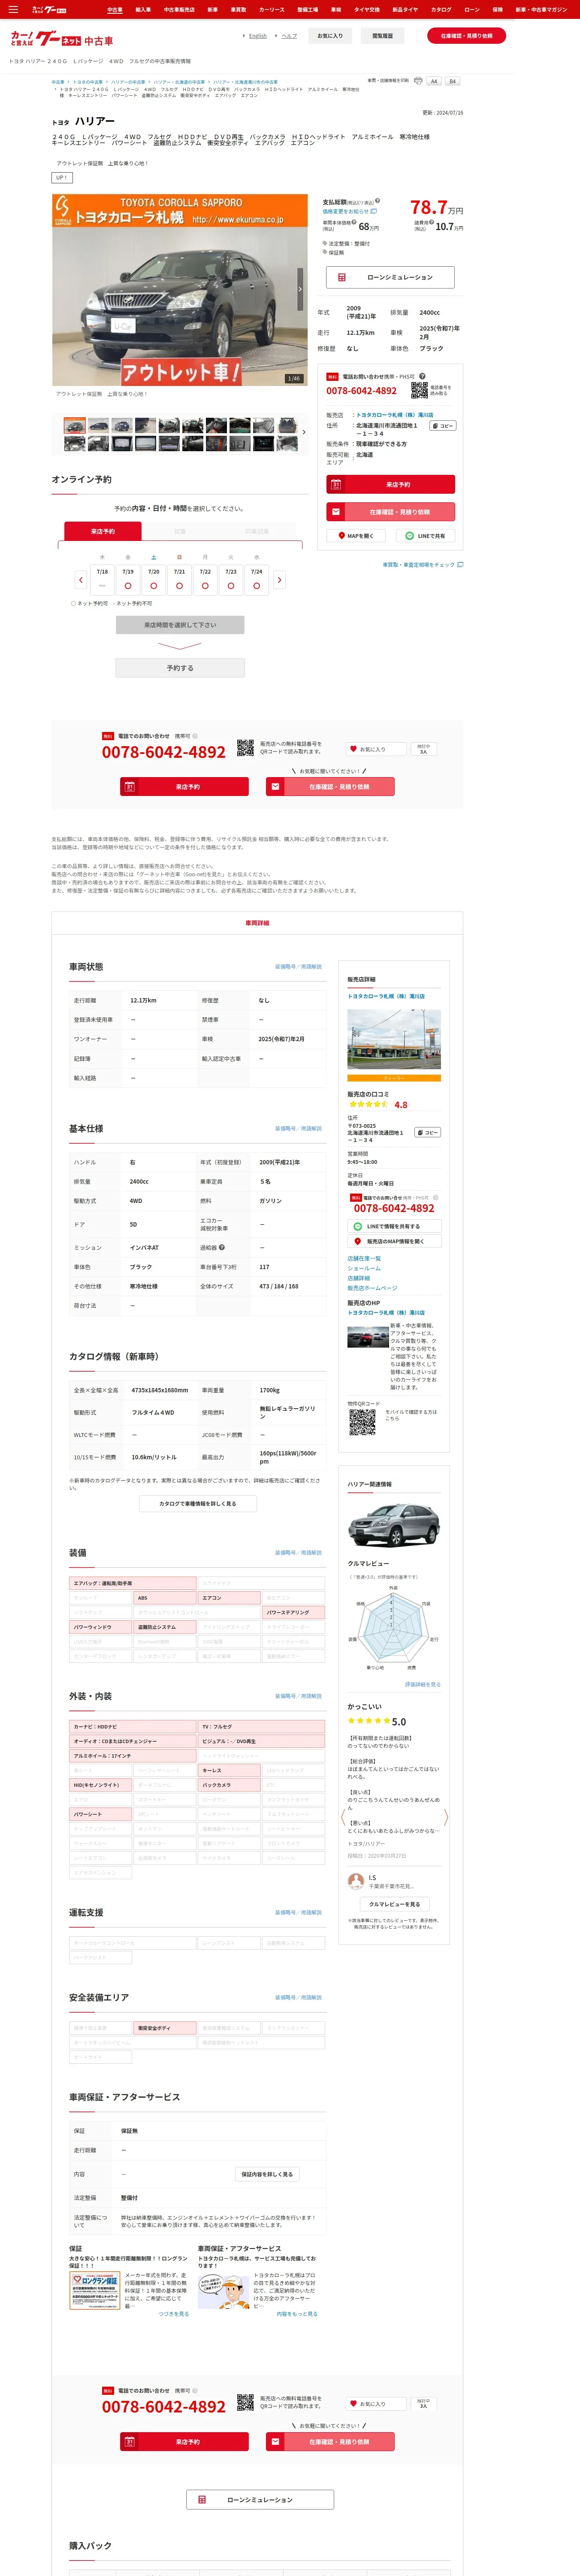Image resolution: width=580 pixels, height=2576 pixels.
Task: Click help icon beside 電話お問い合わせ
Action: tap(422, 376)
